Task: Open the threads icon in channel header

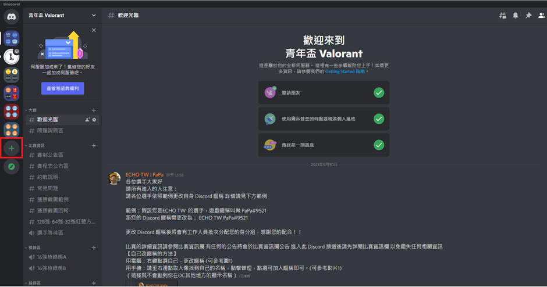Action: click(x=502, y=15)
